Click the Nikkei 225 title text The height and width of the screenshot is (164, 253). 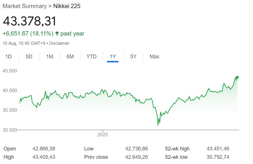tap(67, 6)
